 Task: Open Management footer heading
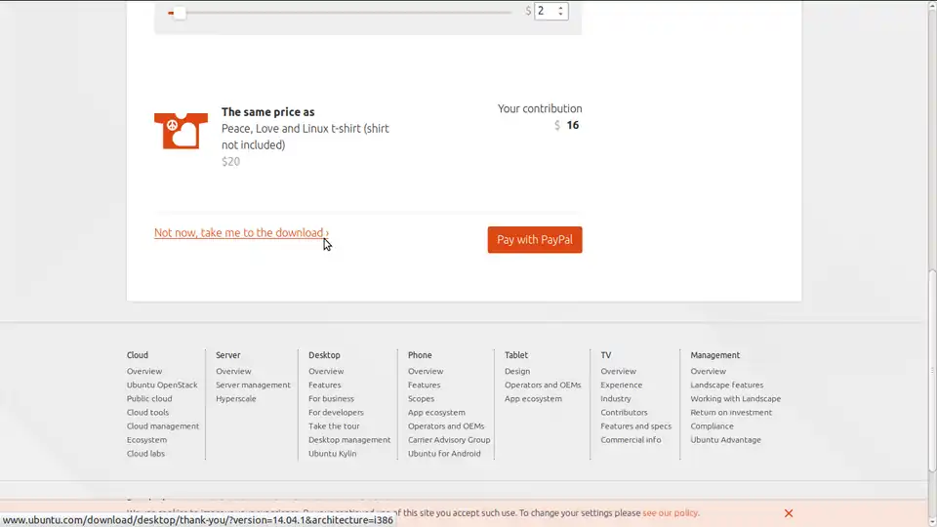[715, 355]
